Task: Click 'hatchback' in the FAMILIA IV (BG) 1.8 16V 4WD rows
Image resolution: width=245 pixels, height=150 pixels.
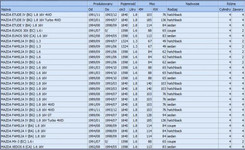Action: click(175, 110)
